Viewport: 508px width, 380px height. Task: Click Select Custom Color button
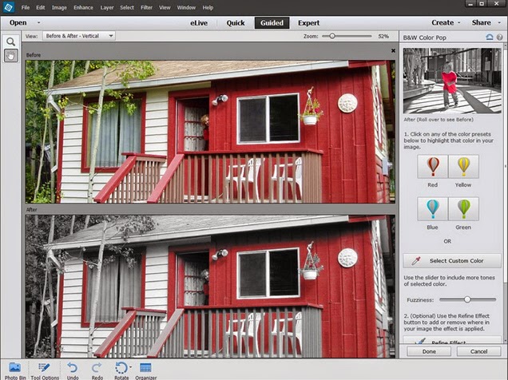[x=452, y=260]
